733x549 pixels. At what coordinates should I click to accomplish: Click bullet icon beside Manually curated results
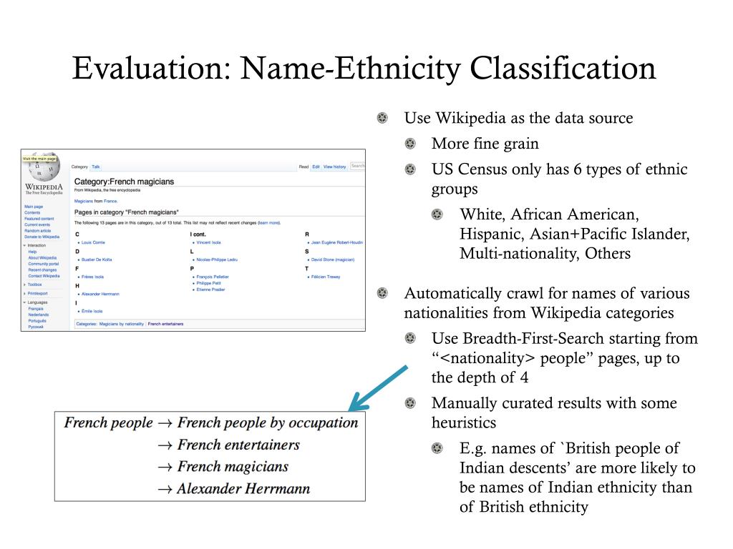[410, 403]
